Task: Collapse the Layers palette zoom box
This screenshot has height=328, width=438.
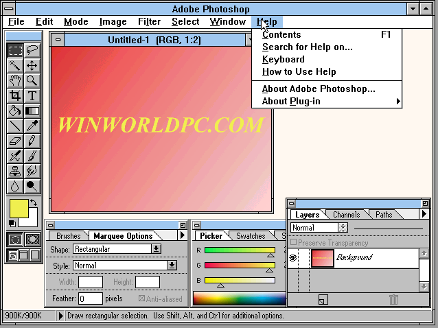Action: pyautogui.click(x=425, y=203)
